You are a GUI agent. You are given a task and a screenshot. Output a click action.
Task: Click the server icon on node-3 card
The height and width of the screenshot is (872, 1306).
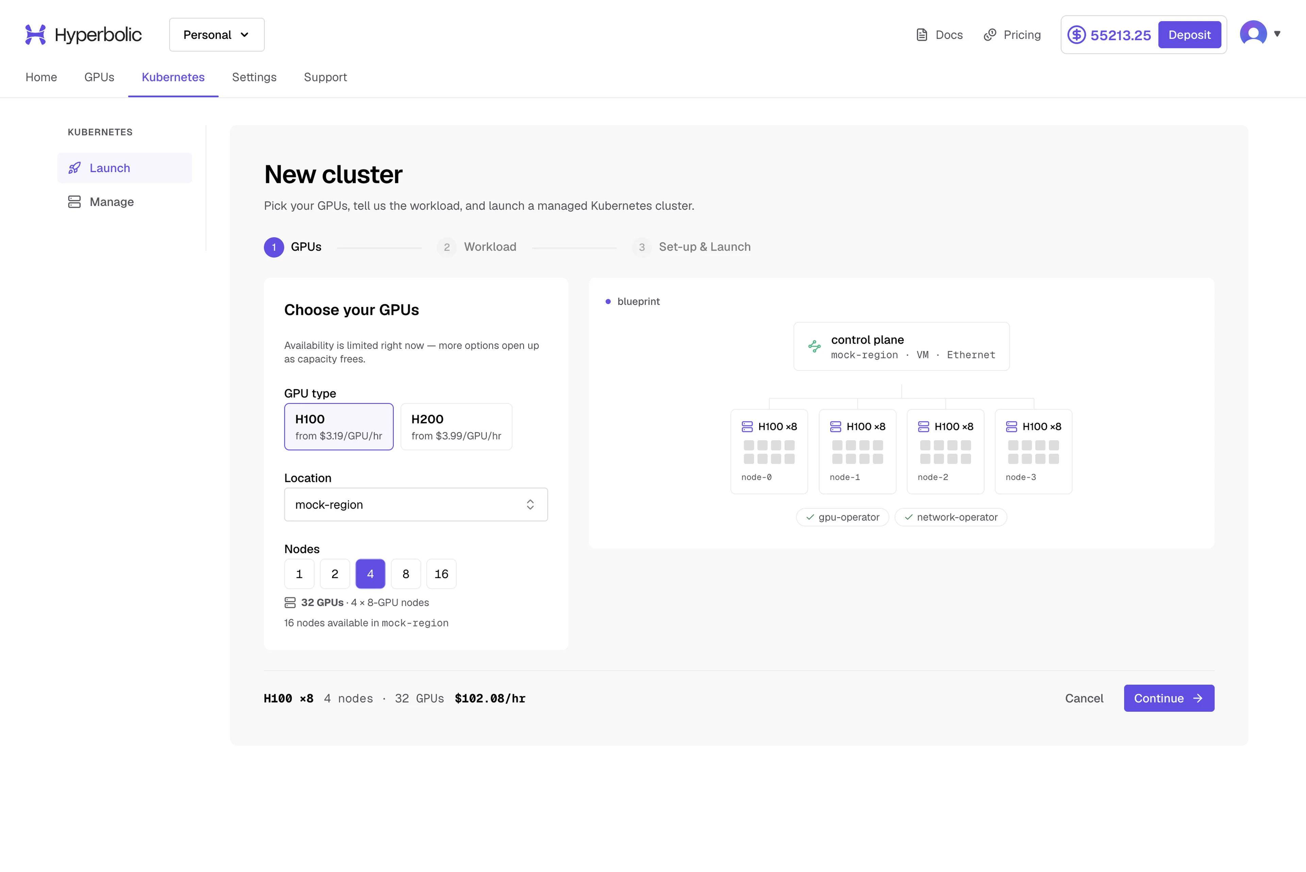tap(1011, 426)
